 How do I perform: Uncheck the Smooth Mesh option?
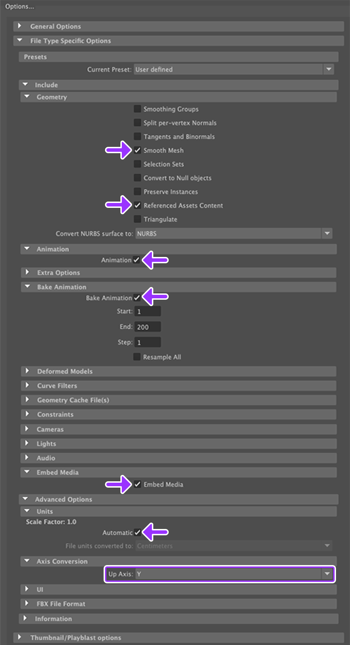[138, 150]
